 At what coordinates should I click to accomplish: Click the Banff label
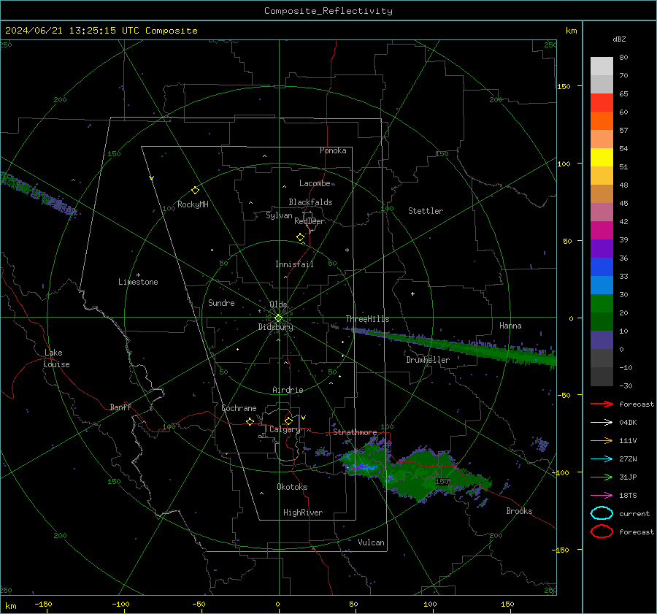[x=120, y=407]
